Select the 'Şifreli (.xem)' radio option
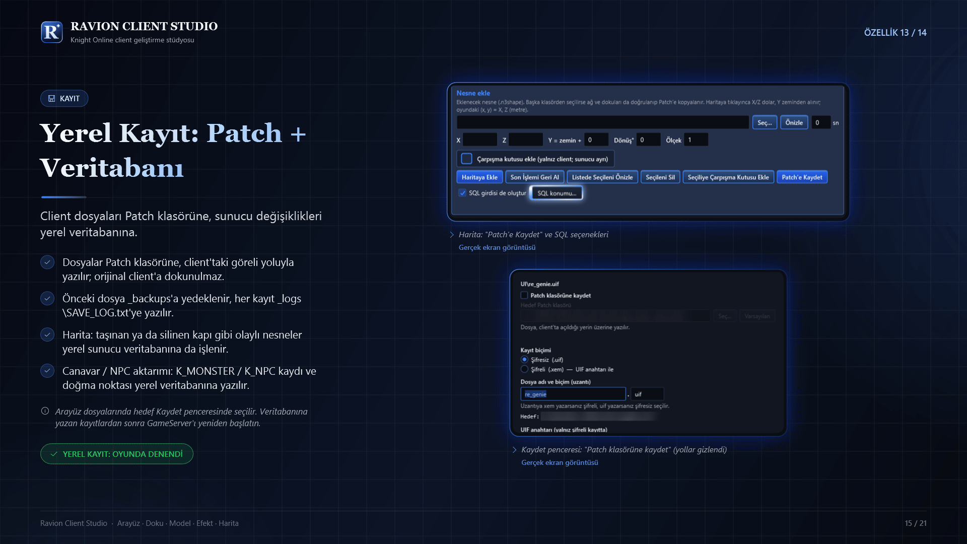The width and height of the screenshot is (967, 544). click(x=524, y=369)
